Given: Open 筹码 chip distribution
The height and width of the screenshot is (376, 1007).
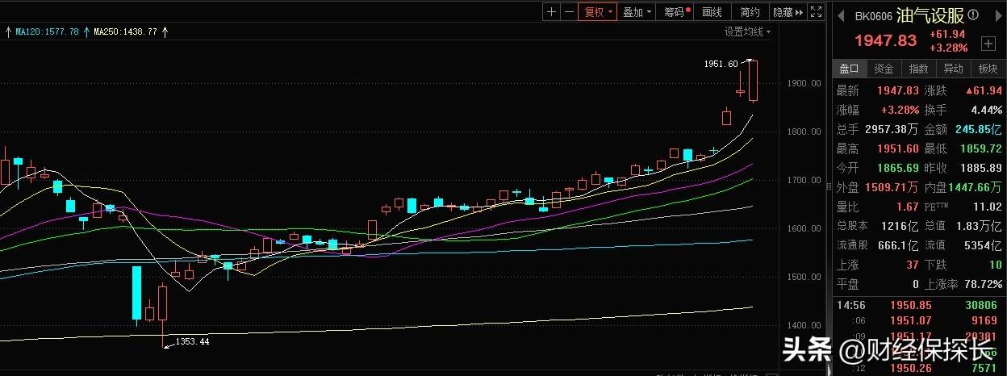Looking at the screenshot, I should (x=676, y=12).
